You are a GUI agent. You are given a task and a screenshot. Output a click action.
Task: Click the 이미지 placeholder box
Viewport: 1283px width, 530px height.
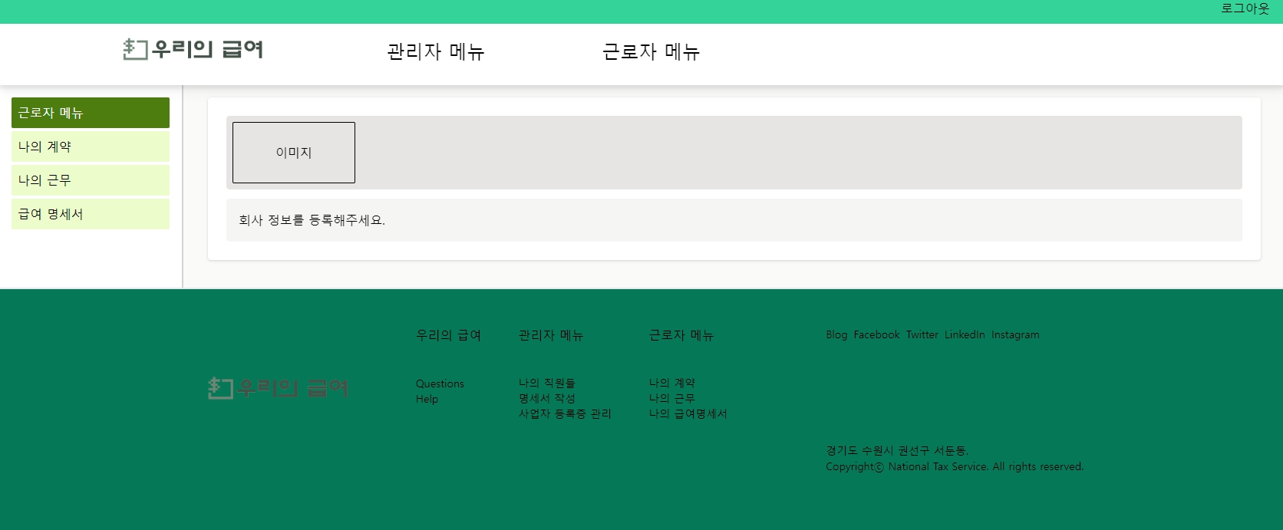pyautogui.click(x=294, y=153)
